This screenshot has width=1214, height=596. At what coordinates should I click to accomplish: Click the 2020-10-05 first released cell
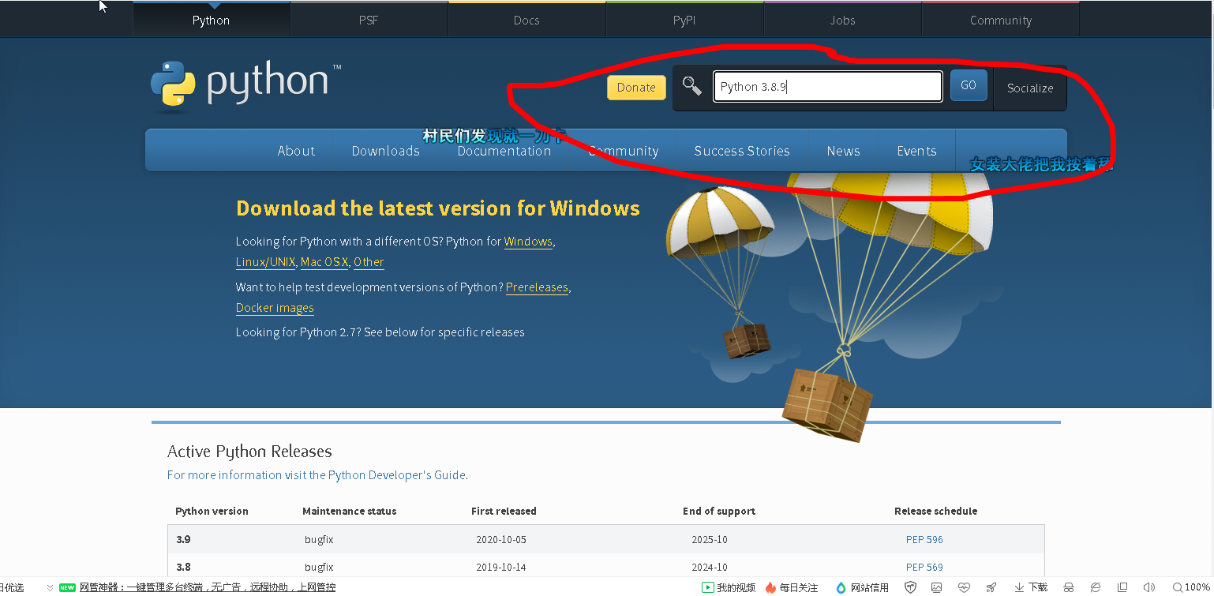pos(500,540)
